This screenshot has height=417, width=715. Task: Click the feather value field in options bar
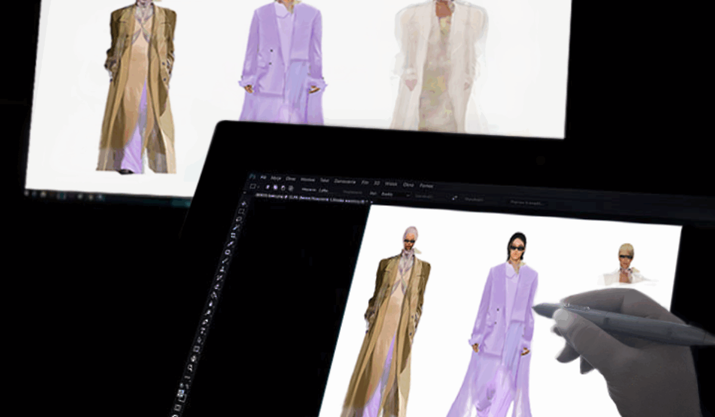point(323,190)
